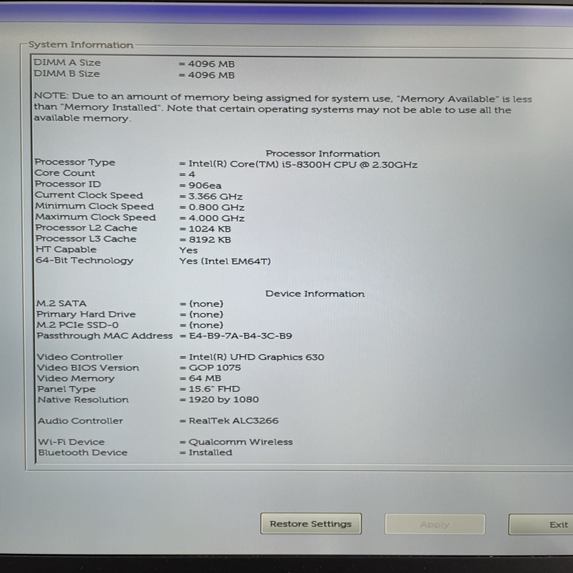Click the Processor Type value i5-8300H
Image resolution: width=573 pixels, height=573 pixels.
(x=302, y=164)
